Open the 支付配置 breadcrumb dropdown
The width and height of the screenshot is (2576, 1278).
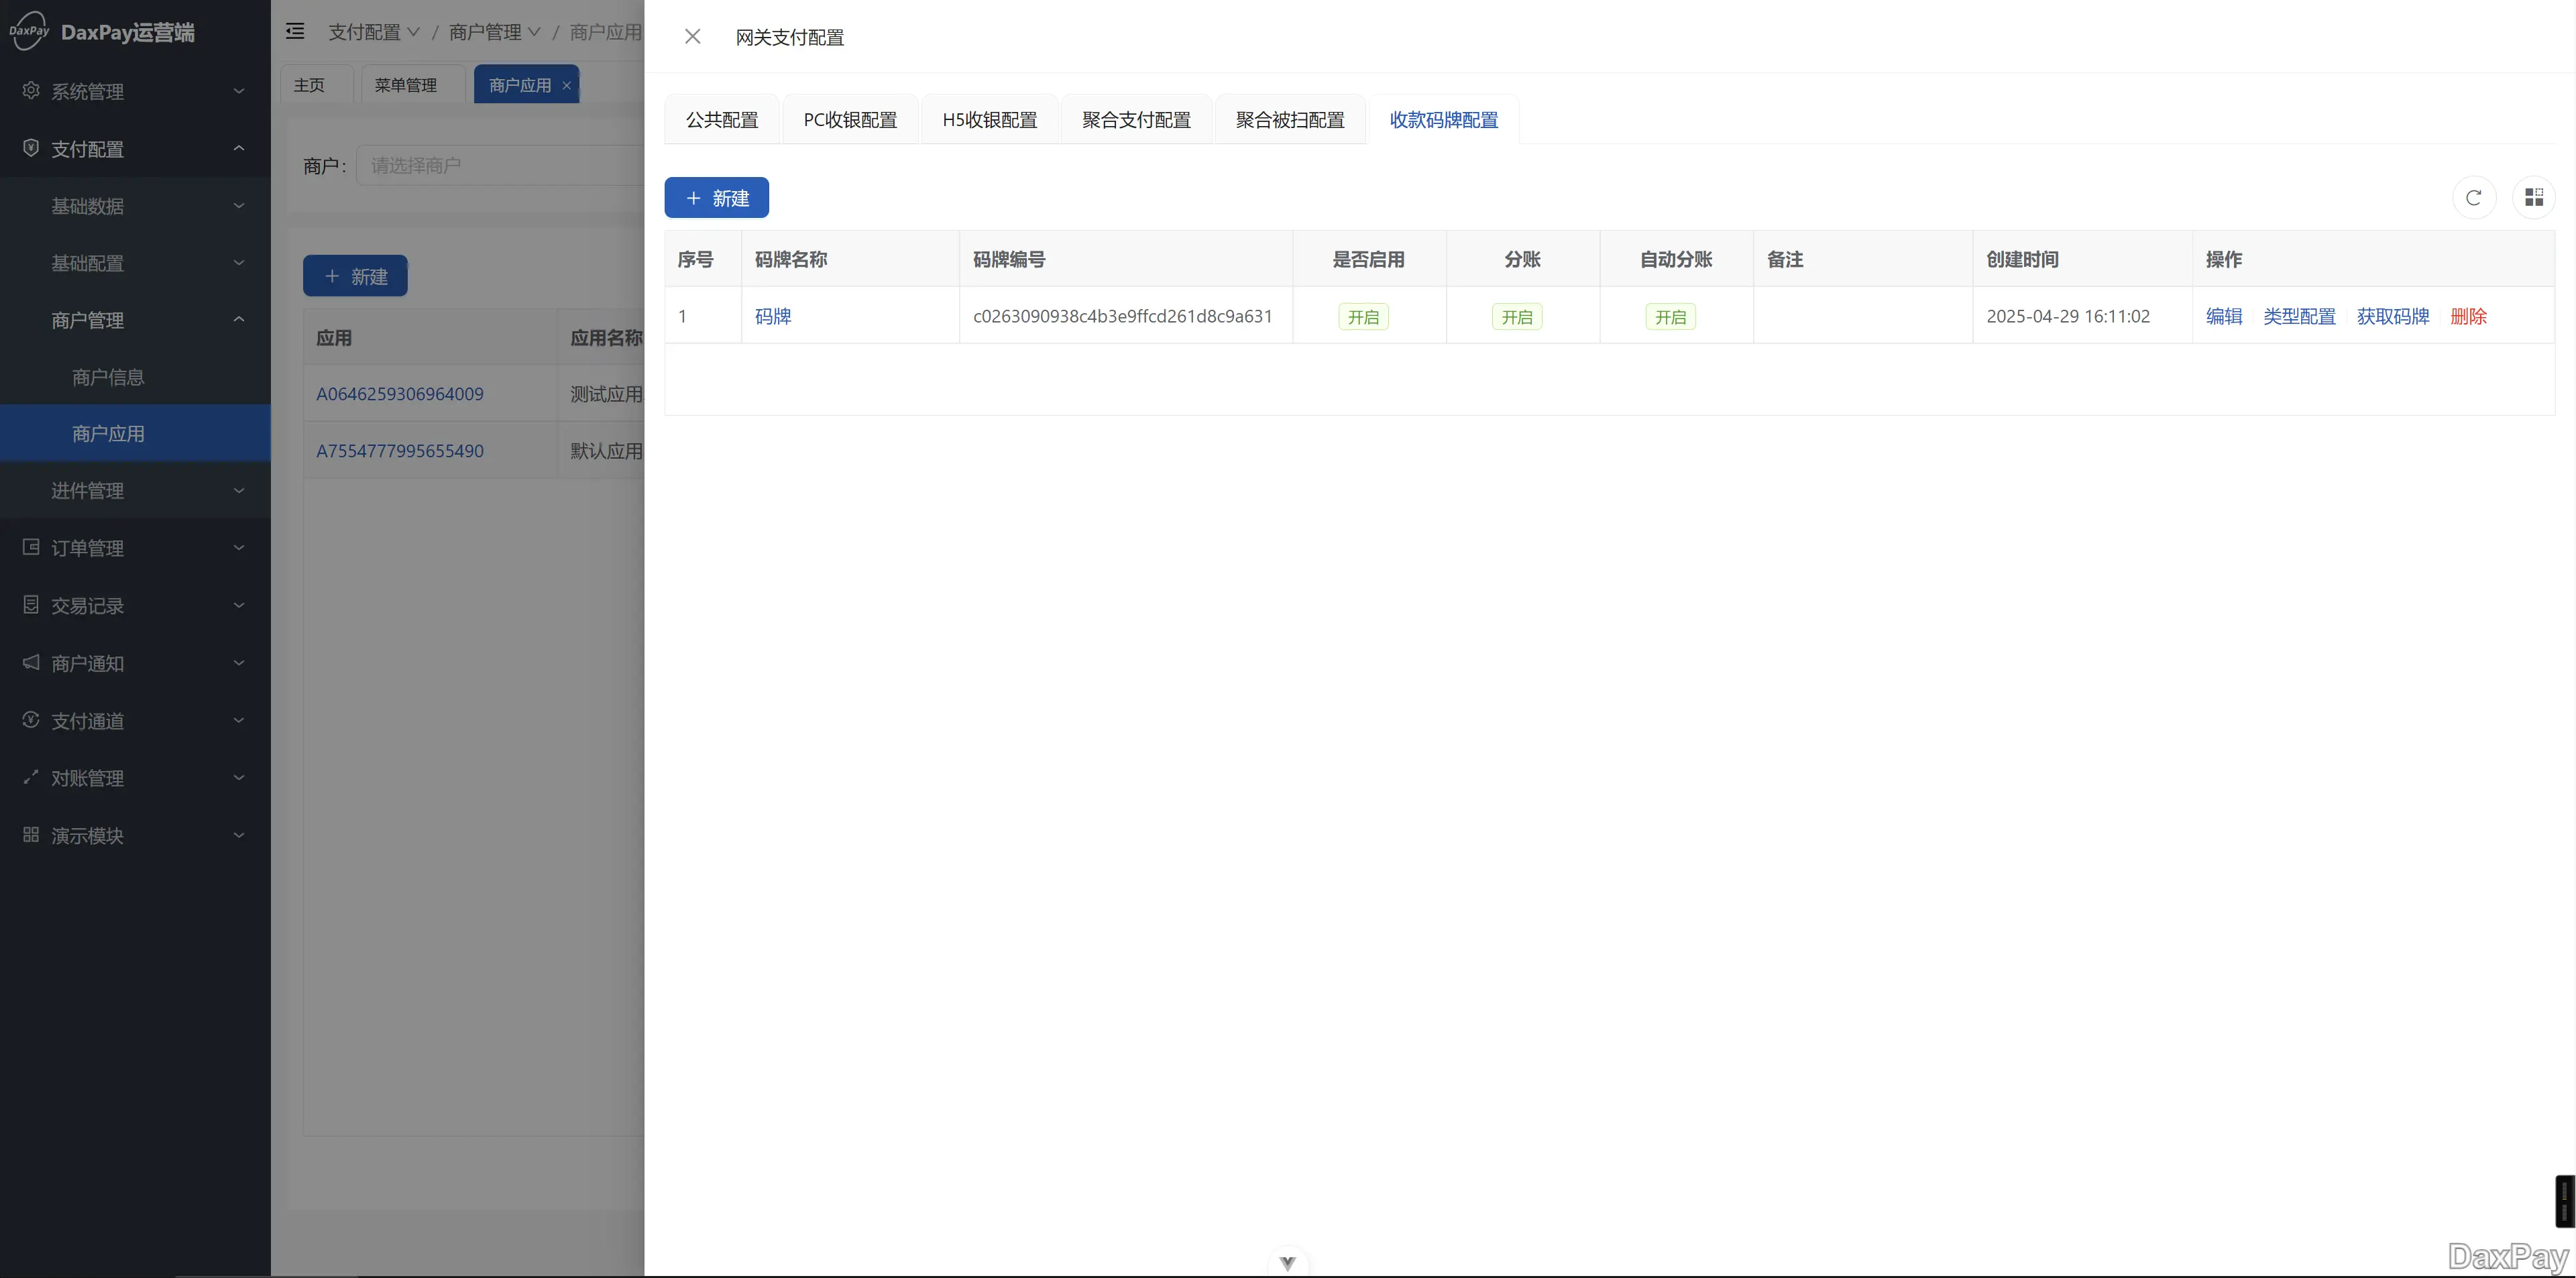(x=374, y=32)
